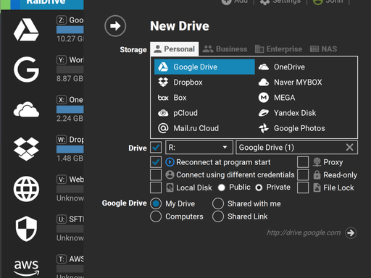The width and height of the screenshot is (371, 278).
Task: Open the R: drive letter dropdown
Action: (199, 147)
